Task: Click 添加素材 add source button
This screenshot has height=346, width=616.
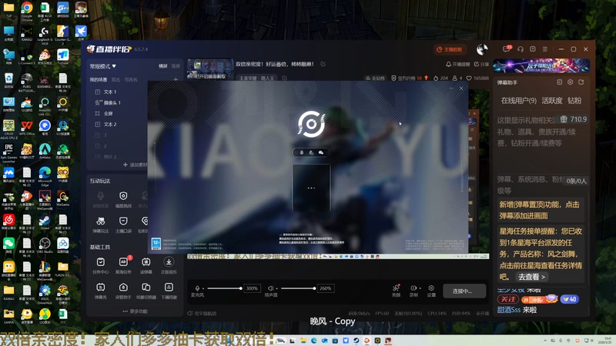Action: (136, 165)
